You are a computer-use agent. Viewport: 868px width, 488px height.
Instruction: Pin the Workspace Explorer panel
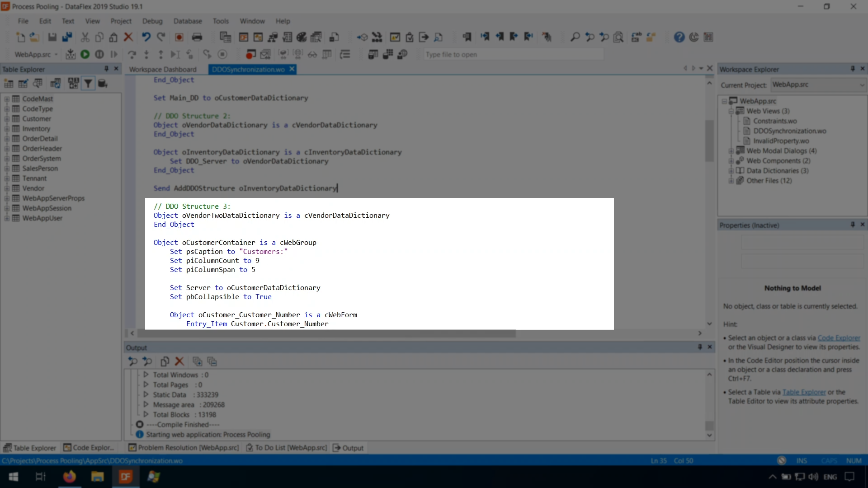pyautogui.click(x=853, y=69)
